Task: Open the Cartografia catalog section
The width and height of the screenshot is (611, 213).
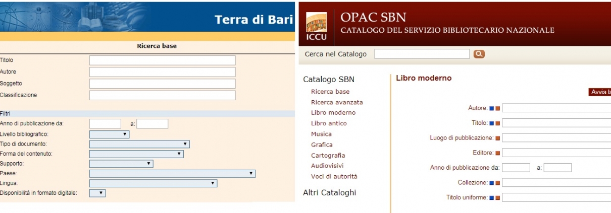Action: tap(328, 156)
